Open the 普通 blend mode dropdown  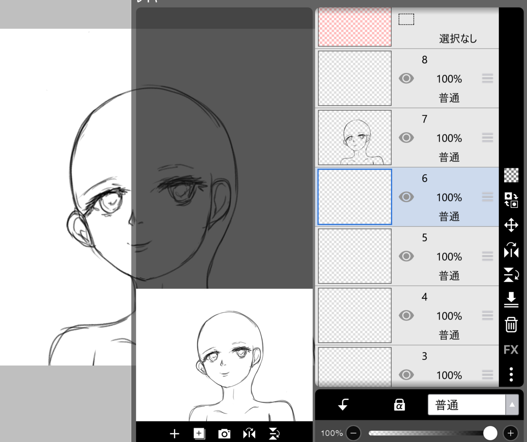[473, 405]
